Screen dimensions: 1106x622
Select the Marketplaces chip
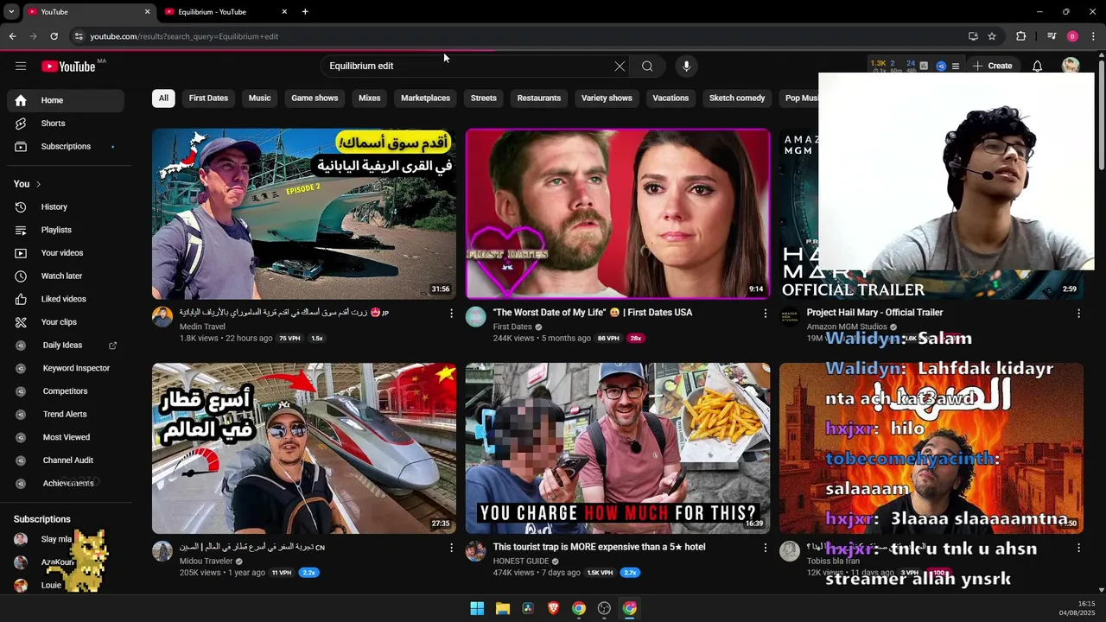coord(425,98)
